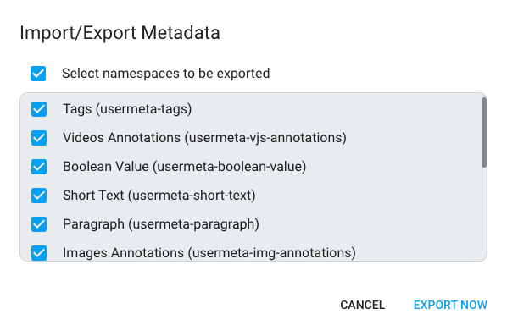Toggle the Paragraph namespace checkbox

pyautogui.click(x=39, y=224)
